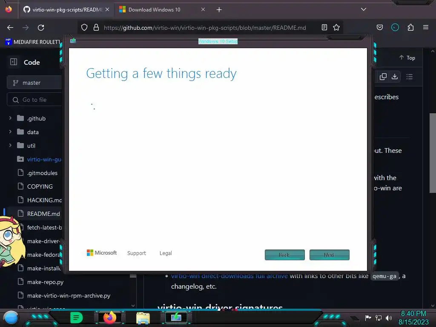Open the round teal extension icon
Image resolution: width=436 pixels, height=327 pixels.
click(395, 27)
